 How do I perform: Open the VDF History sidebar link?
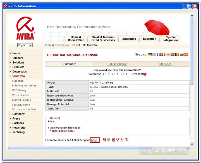(x=19, y=90)
